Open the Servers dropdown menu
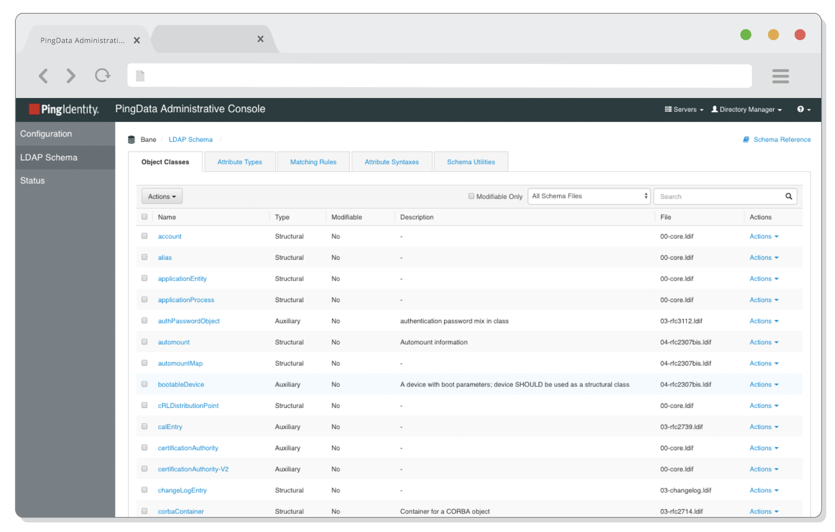The height and width of the screenshot is (532, 835). 684,109
